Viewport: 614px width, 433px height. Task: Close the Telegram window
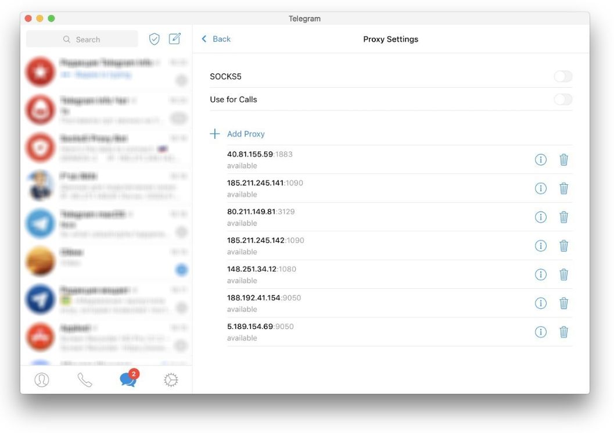(28, 19)
